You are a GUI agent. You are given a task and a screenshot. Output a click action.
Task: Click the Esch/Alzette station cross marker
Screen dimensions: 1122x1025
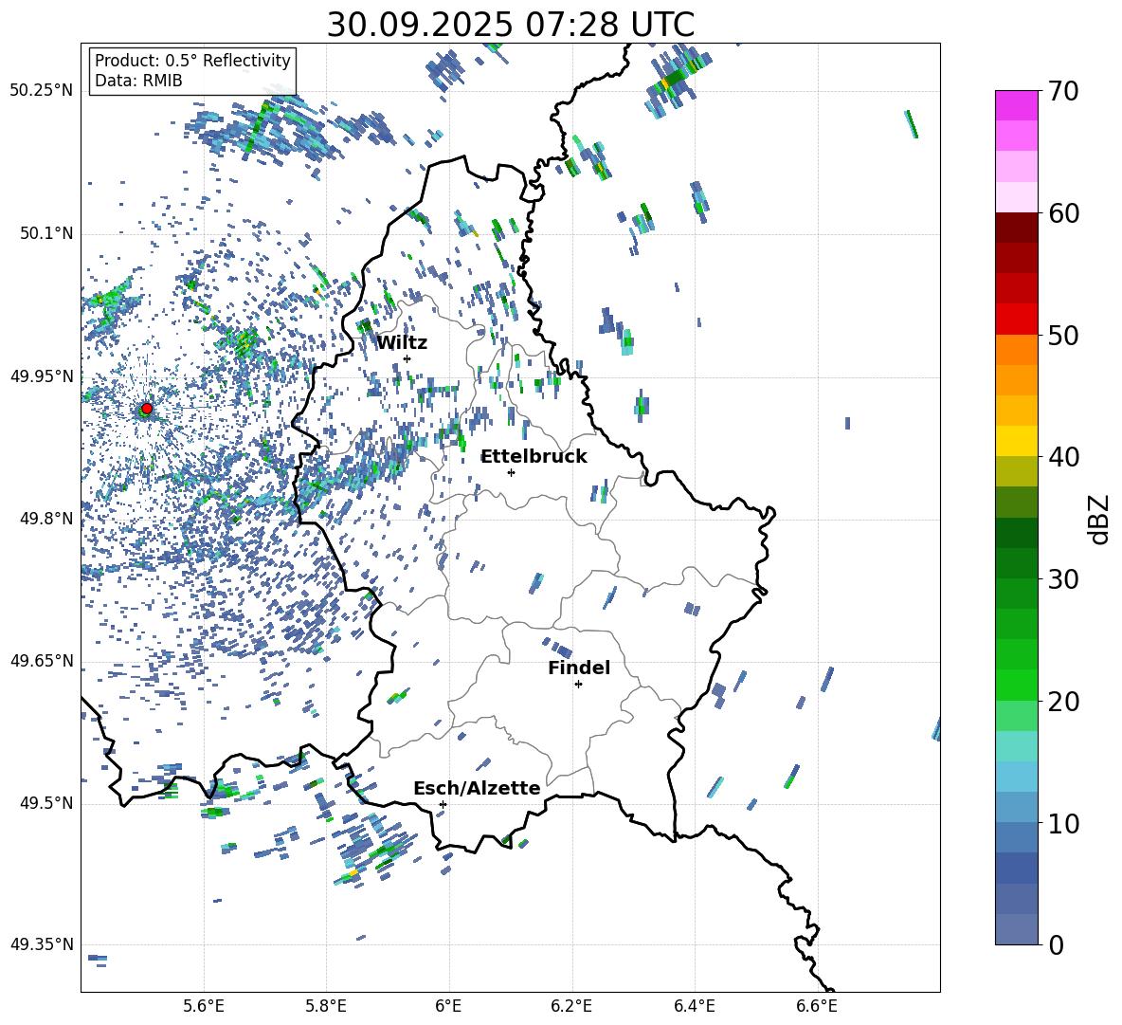[443, 804]
